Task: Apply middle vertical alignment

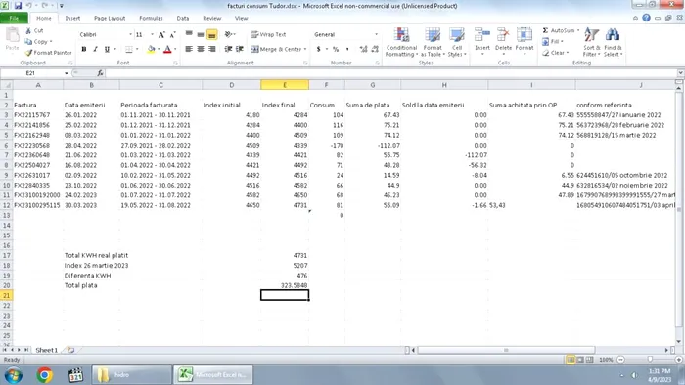Action: click(200, 34)
